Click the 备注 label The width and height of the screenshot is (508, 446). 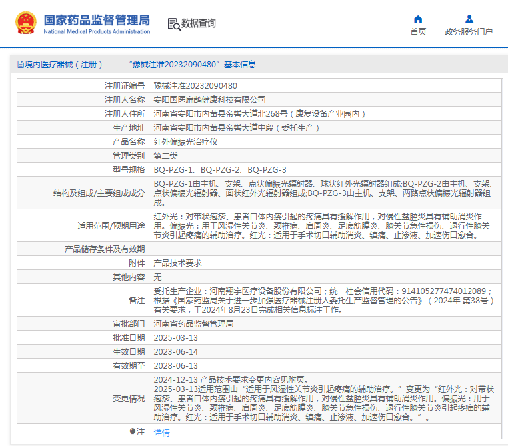[137, 300]
